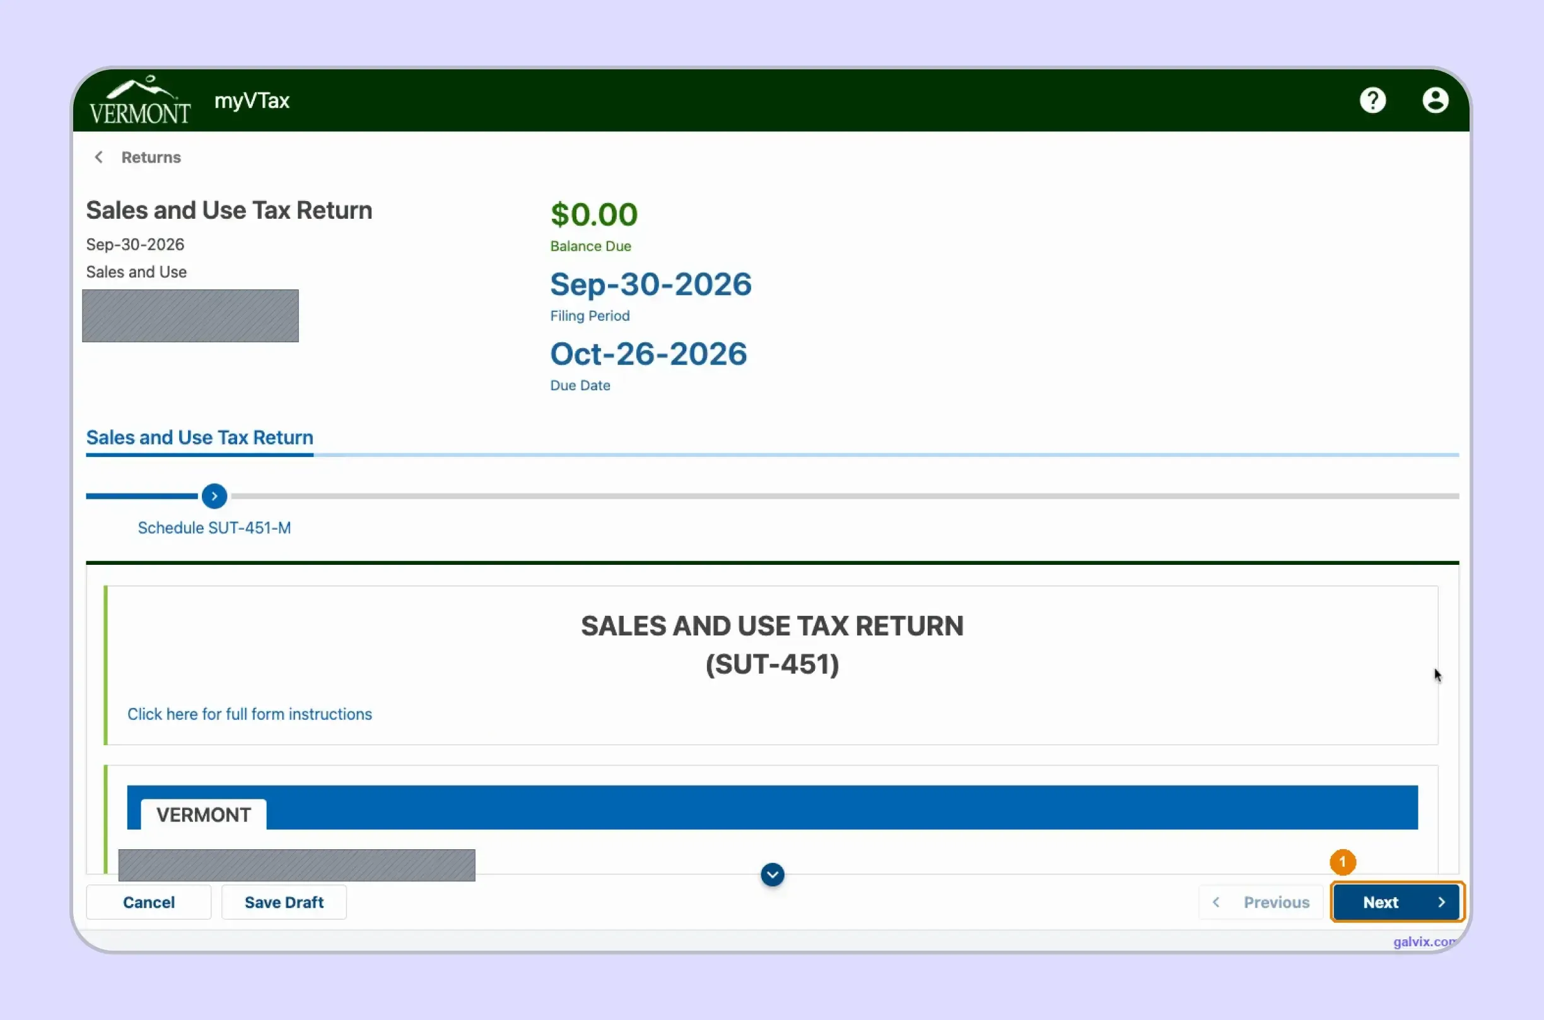Viewport: 1544px width, 1020px height.
Task: Save Draft of the return
Action: tap(284, 901)
